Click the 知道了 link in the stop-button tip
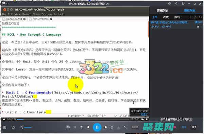The height and width of the screenshot is (134, 204). point(144,114)
